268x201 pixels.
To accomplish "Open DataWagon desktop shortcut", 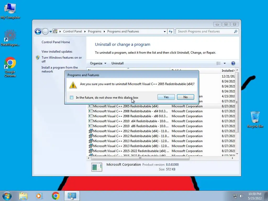I will [10, 38].
